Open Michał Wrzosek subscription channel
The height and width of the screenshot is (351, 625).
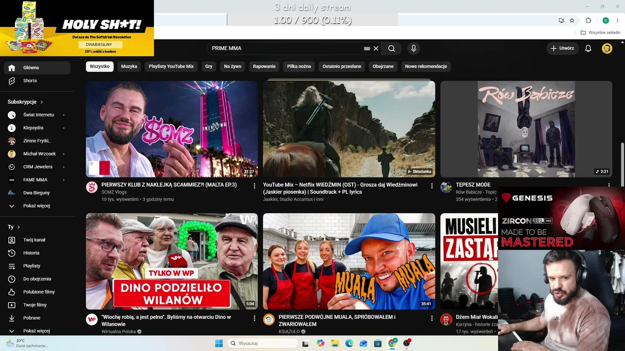point(37,154)
